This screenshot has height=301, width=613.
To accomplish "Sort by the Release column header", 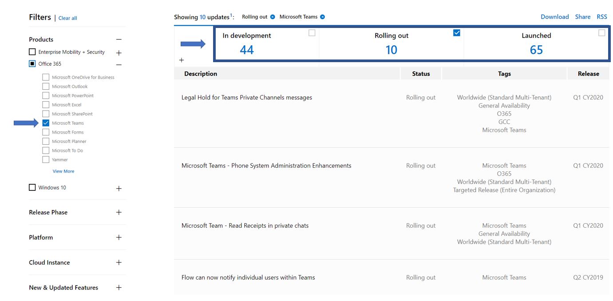I will (x=588, y=74).
